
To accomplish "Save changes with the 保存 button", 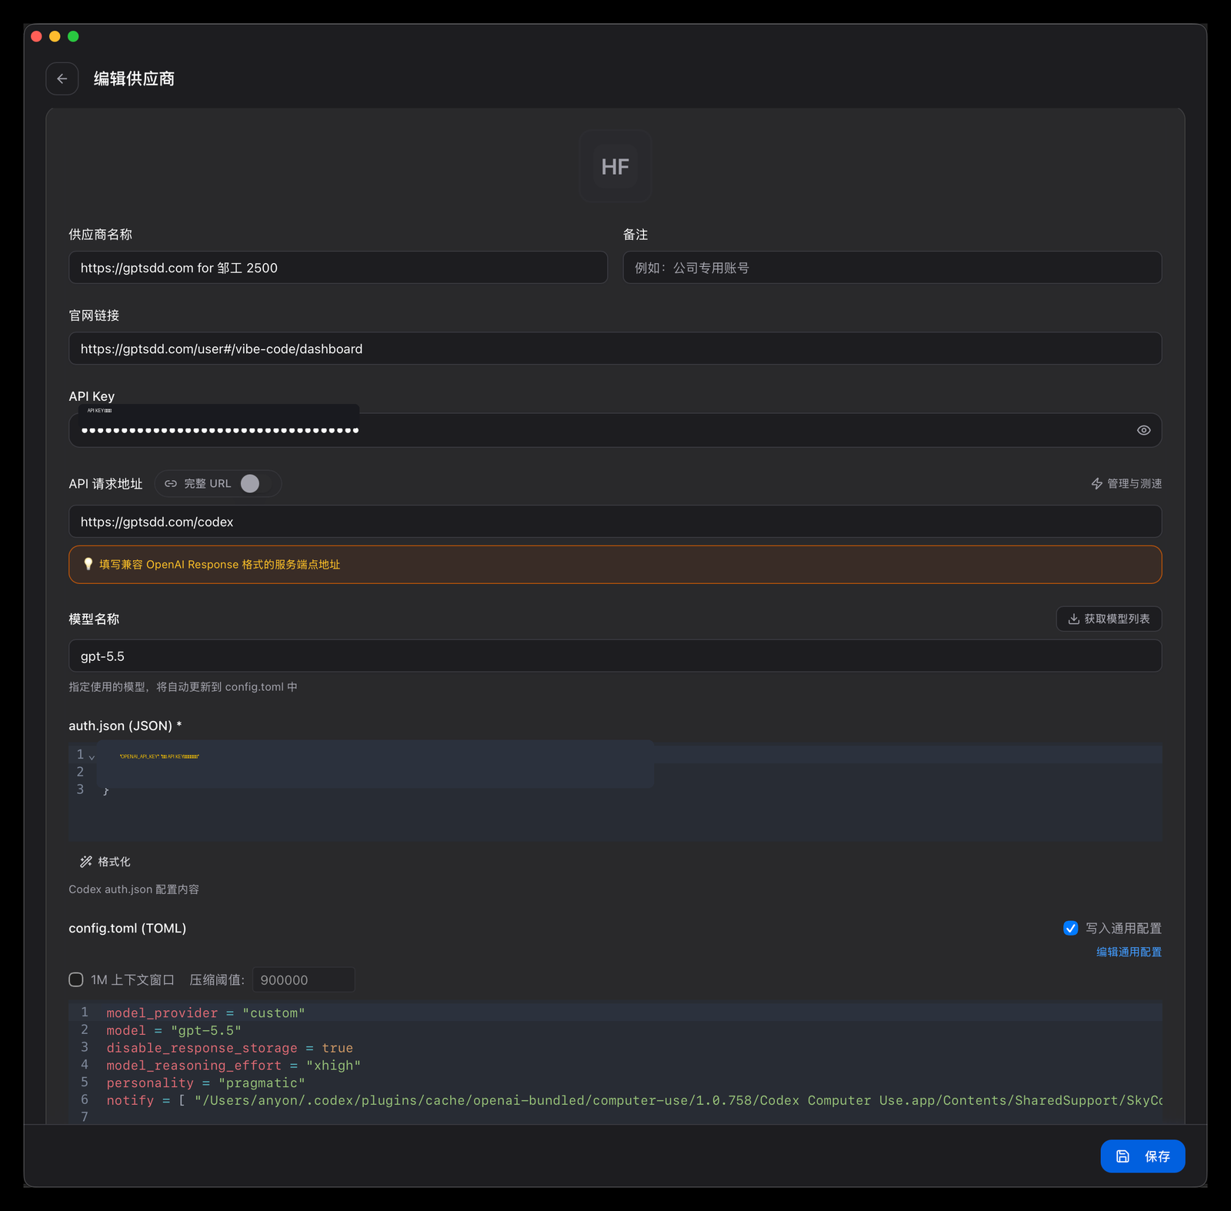I will coord(1143,1156).
